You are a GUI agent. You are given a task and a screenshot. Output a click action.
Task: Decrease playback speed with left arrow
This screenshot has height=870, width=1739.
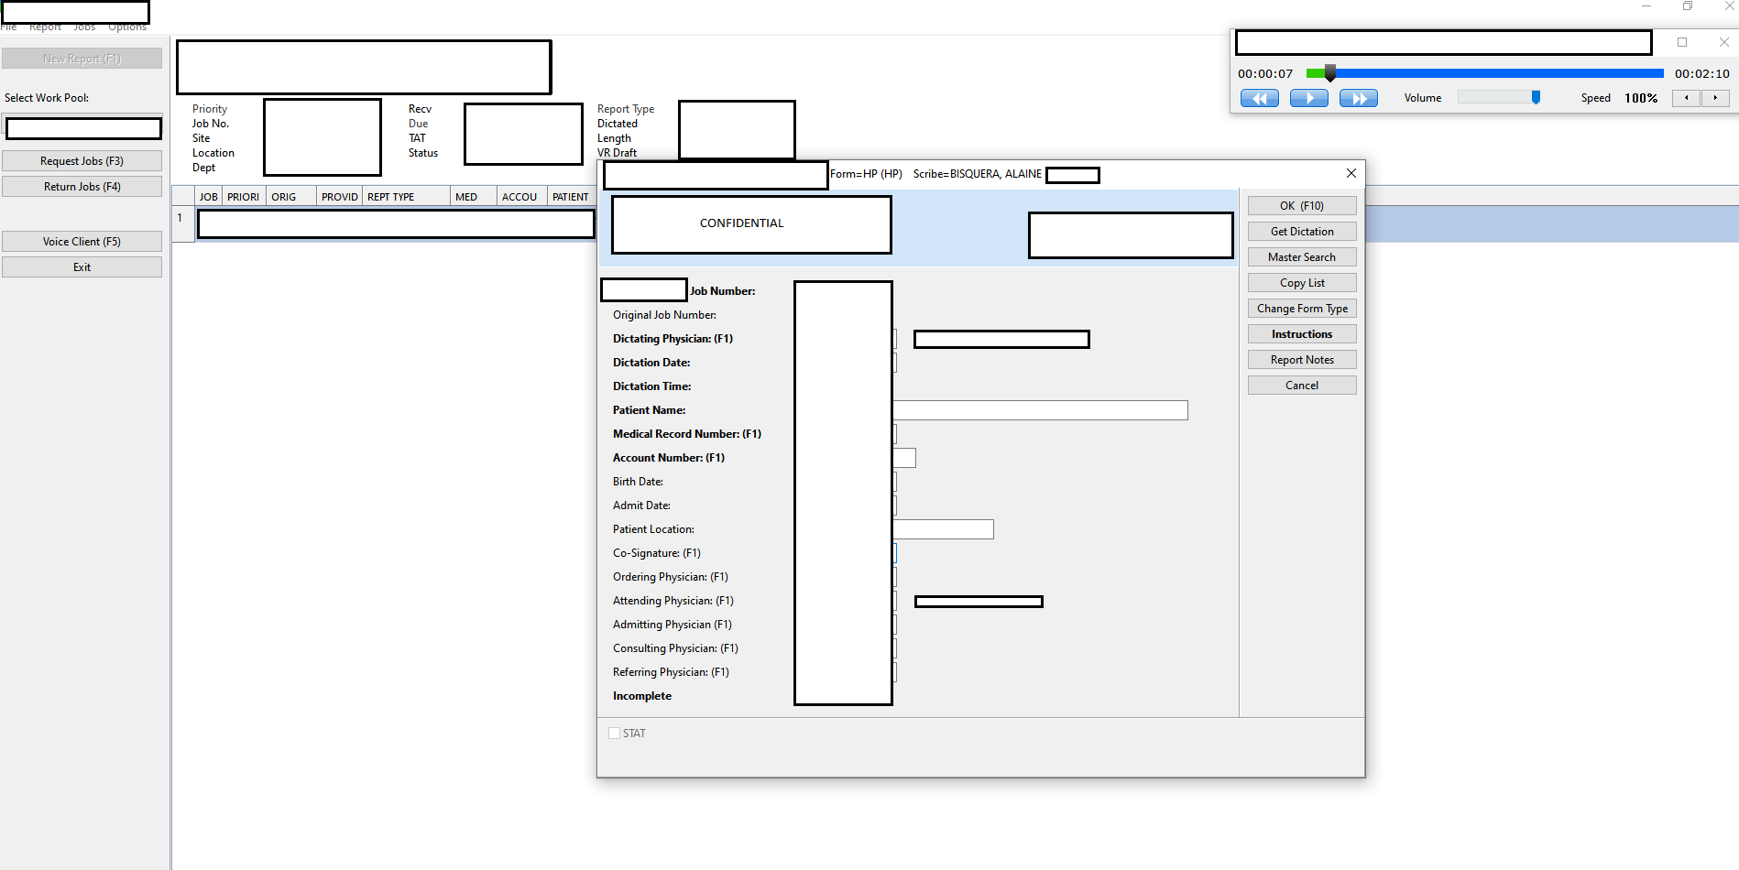pyautogui.click(x=1686, y=98)
